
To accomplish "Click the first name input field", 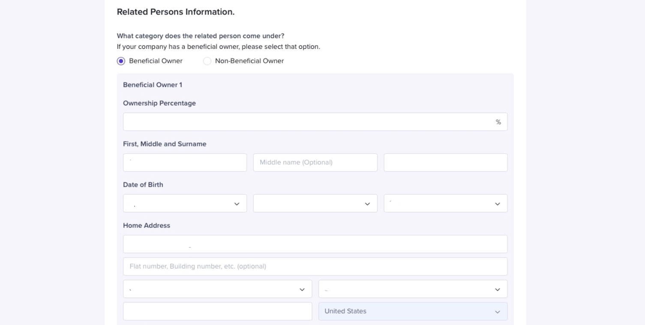I will [x=185, y=163].
